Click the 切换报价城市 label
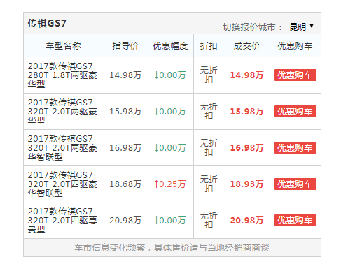341x266 pixels. point(252,27)
